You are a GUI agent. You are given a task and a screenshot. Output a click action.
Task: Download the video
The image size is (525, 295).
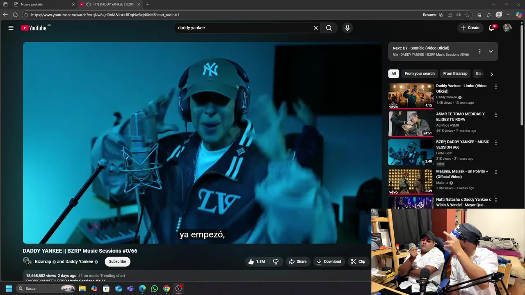pos(329,261)
